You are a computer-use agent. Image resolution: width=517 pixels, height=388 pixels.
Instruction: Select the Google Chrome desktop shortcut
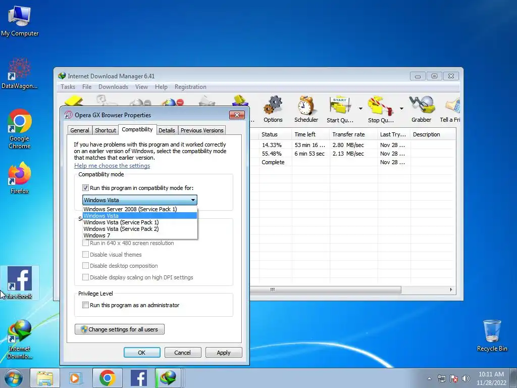20,129
